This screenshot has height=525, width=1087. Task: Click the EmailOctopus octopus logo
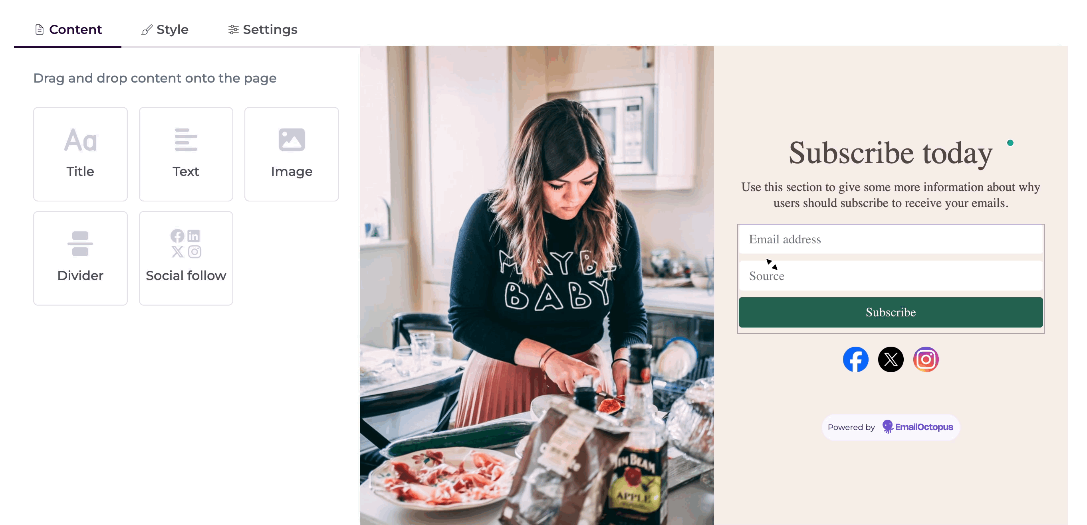[x=887, y=427]
